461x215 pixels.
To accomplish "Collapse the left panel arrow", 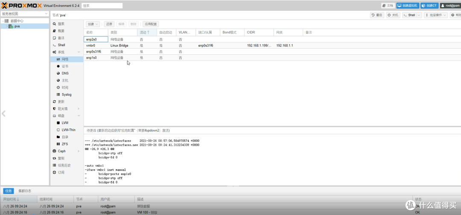I will point(3,114).
